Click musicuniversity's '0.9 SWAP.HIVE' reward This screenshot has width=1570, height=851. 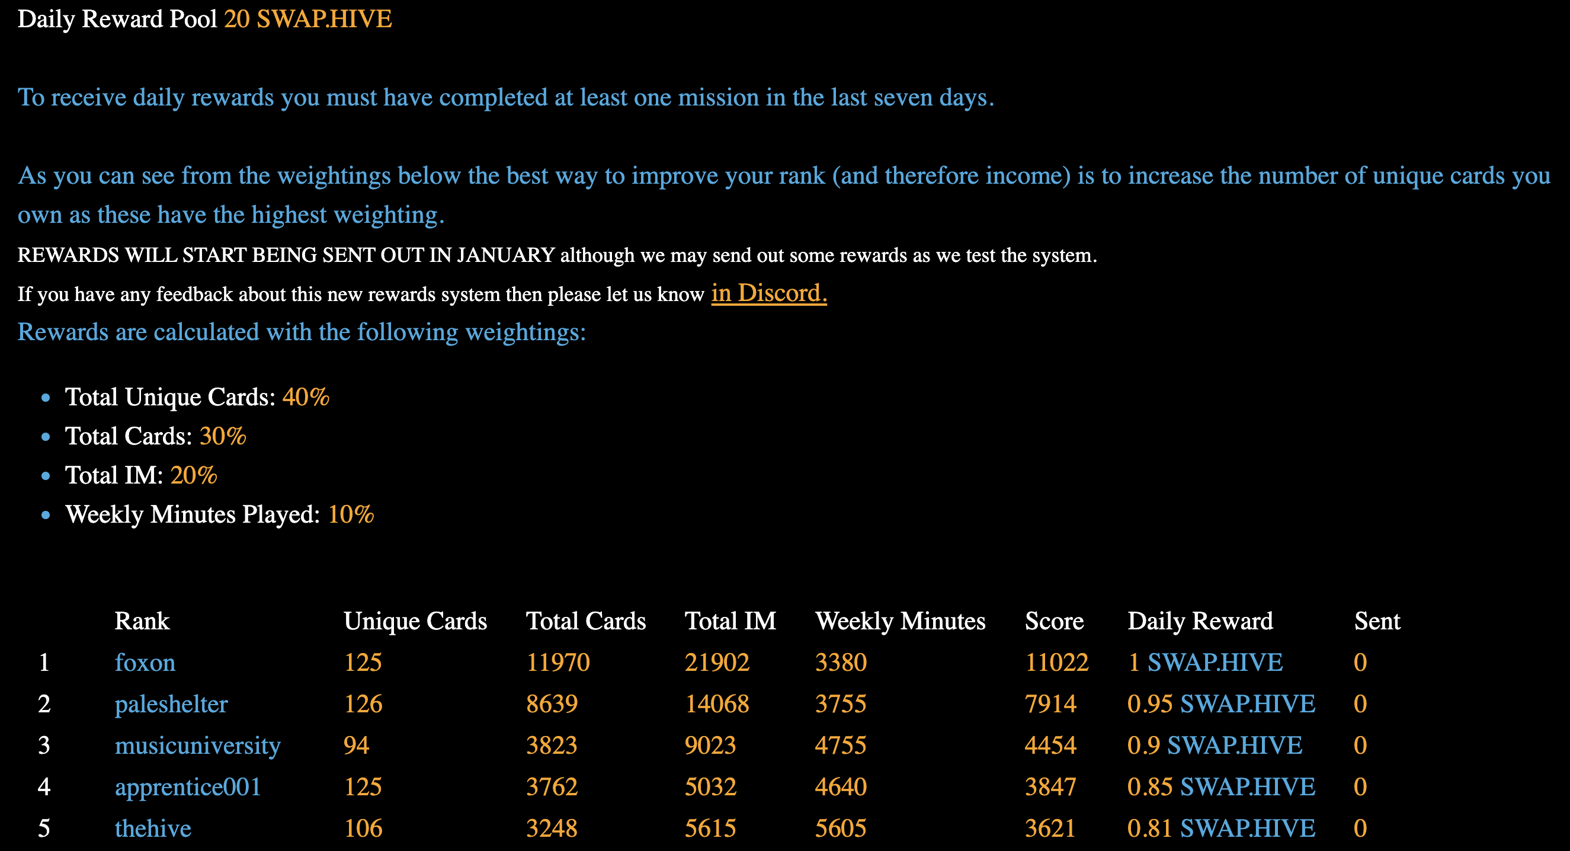click(1214, 746)
